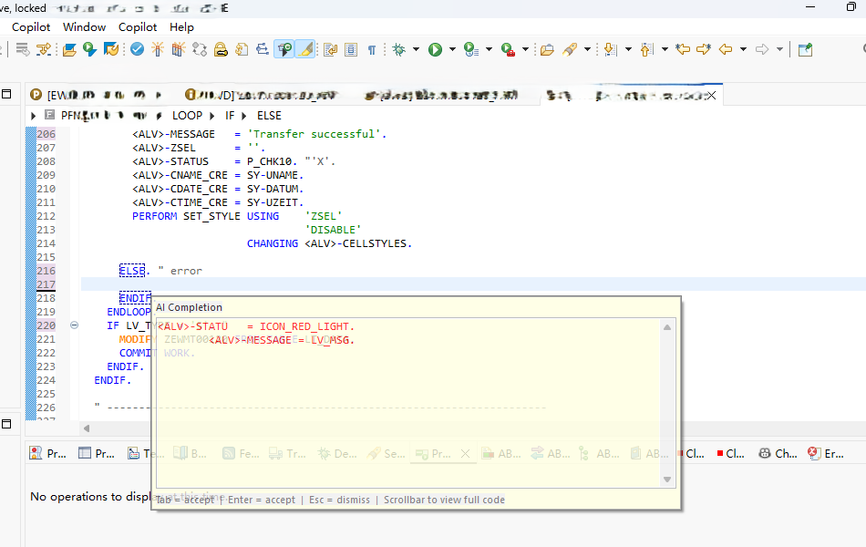The height and width of the screenshot is (547, 866).
Task: Click the green run-with-arrow icon
Action: click(x=89, y=50)
